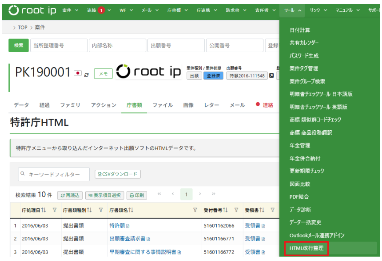Click the filter icon on 受付番号 column
This screenshot has width=382, height=261.
(x=236, y=211)
